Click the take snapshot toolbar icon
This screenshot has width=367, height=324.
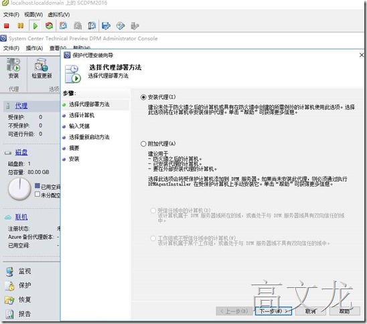[63, 25]
